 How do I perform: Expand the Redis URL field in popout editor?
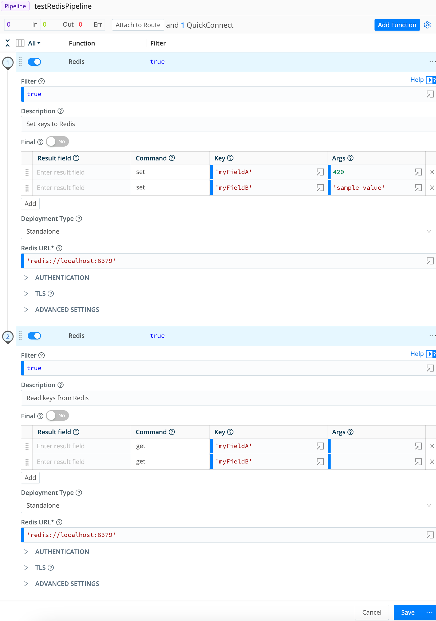pos(430,261)
